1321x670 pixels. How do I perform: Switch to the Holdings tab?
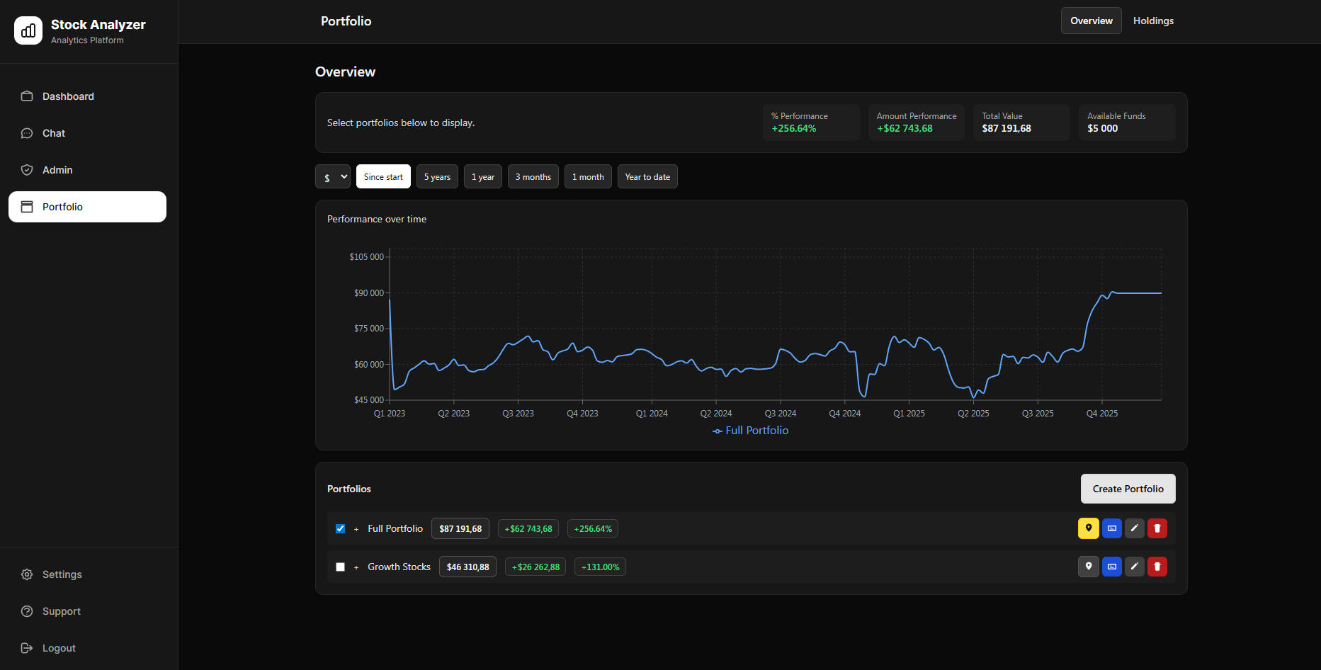point(1153,21)
